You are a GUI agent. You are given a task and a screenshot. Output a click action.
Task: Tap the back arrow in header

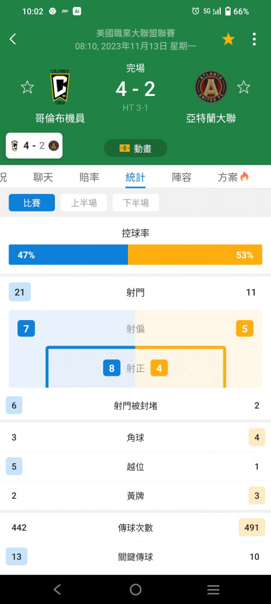point(13,39)
